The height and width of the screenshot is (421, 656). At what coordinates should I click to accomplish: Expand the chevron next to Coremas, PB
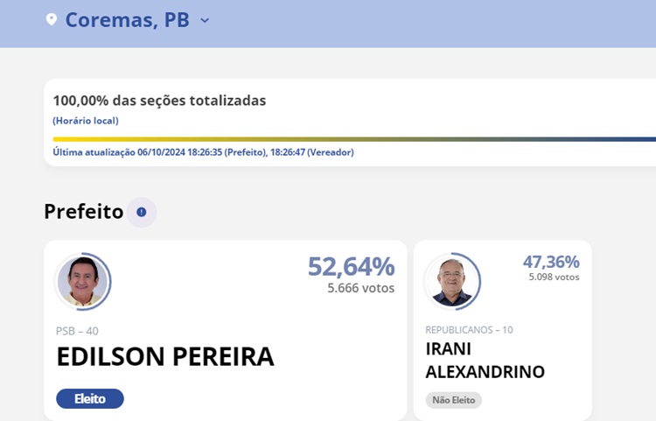pyautogui.click(x=205, y=20)
